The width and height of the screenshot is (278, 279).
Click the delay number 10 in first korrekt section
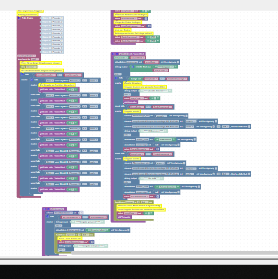pos(219,127)
